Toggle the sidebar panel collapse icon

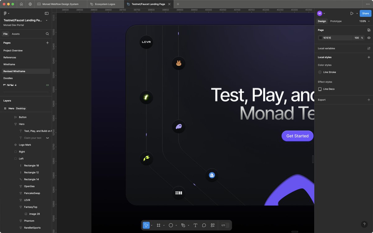pyautogui.click(x=47, y=13)
